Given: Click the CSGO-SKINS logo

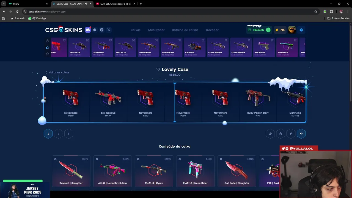Looking at the screenshot, I should point(64,30).
